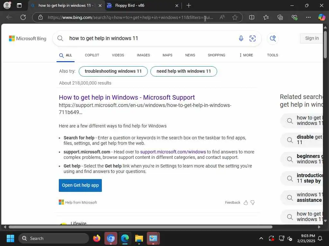Select 'introduction 11 step by' related search
The width and height of the screenshot is (329, 246).
click(302, 178)
